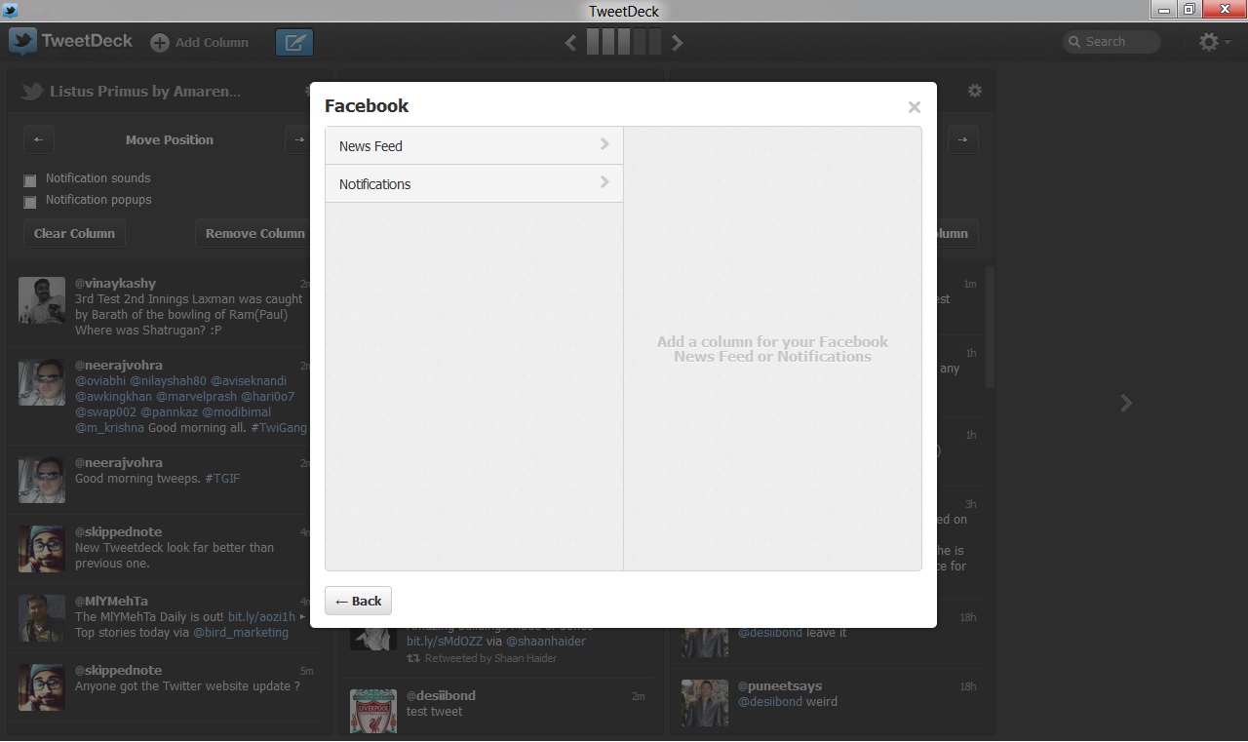Select News Feed column type

tap(474, 145)
